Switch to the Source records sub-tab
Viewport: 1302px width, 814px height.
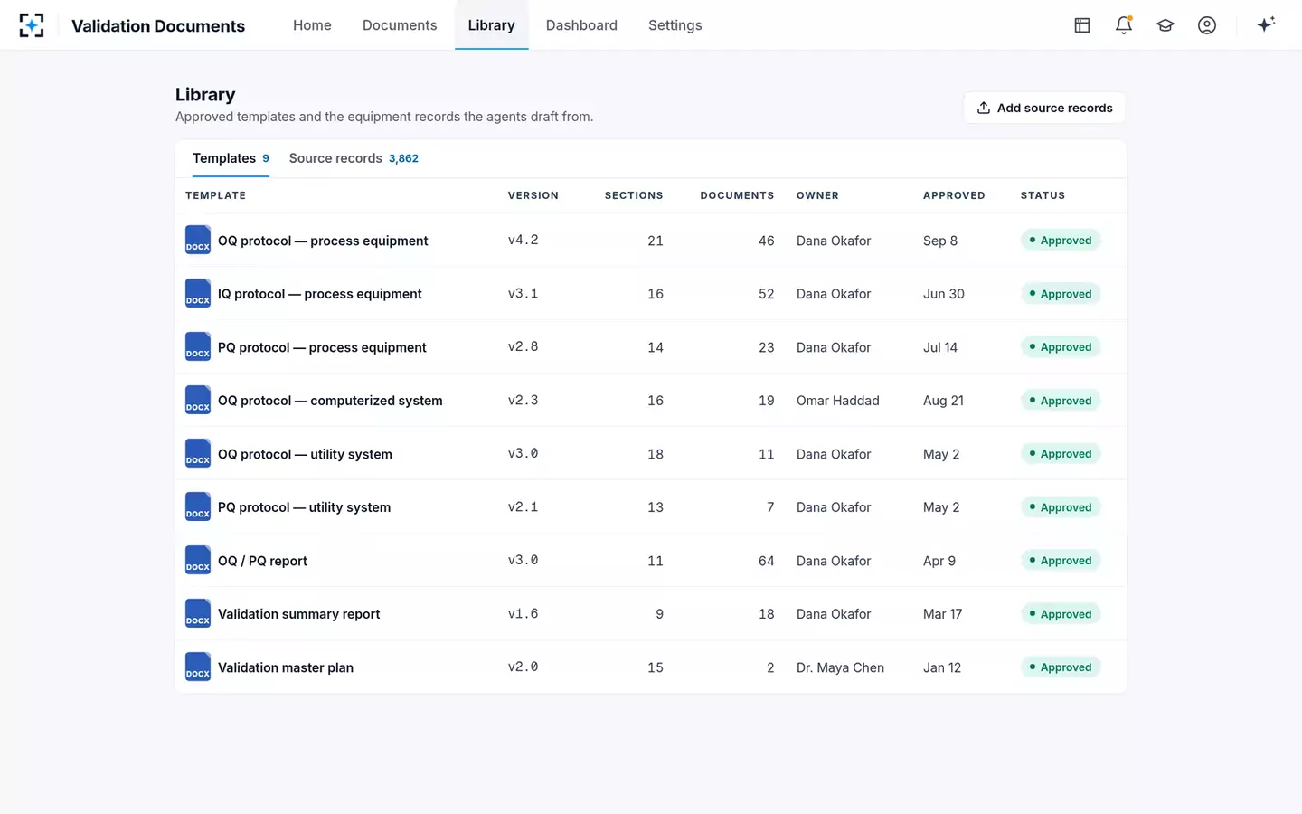[x=354, y=158]
